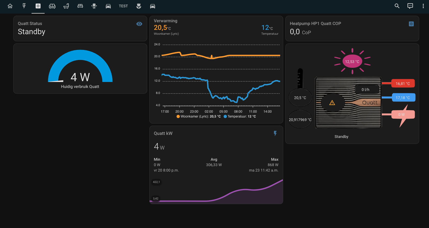Click the warning triangle on heat pump
The image size is (429, 228).
click(332, 103)
